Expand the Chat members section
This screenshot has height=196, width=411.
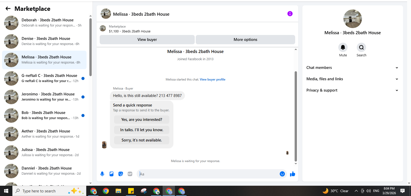[x=352, y=68]
